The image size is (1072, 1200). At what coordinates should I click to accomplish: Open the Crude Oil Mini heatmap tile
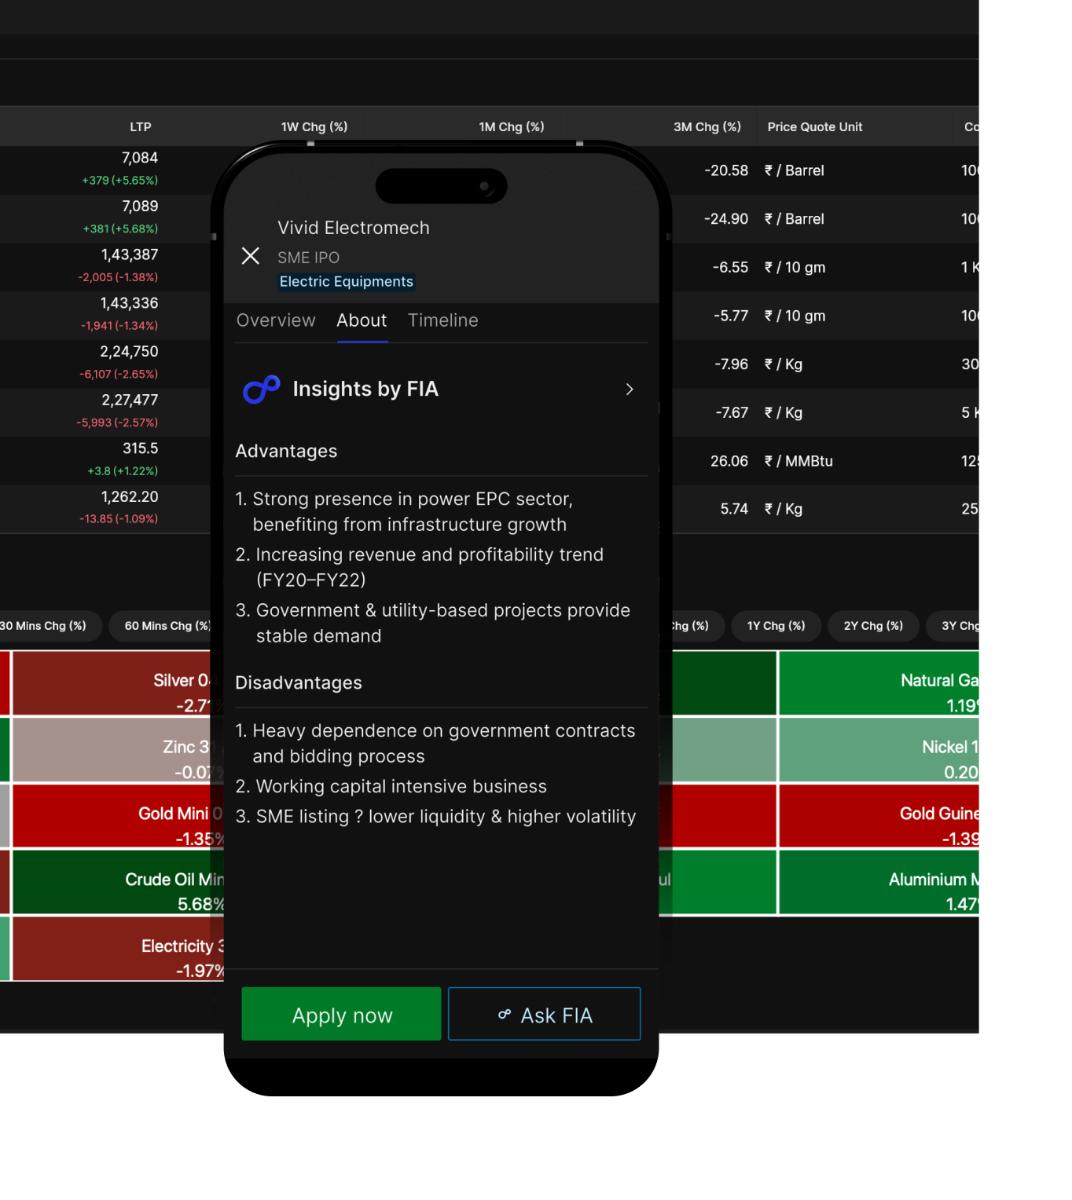[x=118, y=883]
